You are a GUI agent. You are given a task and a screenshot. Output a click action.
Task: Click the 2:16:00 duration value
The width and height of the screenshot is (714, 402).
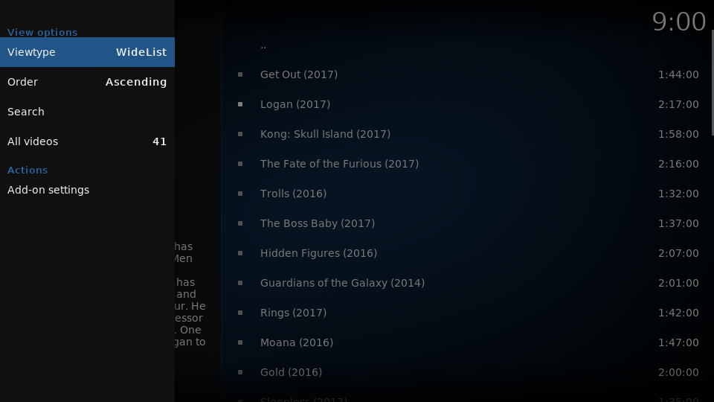click(678, 164)
